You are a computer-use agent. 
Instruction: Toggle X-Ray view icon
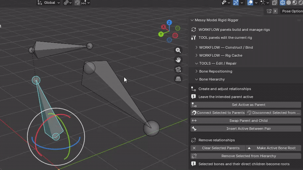(x=274, y=3)
